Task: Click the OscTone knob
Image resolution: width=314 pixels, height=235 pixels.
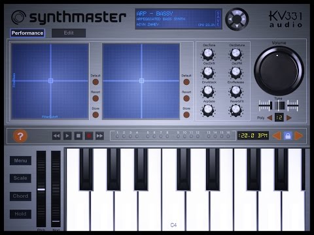Action: click(x=208, y=54)
